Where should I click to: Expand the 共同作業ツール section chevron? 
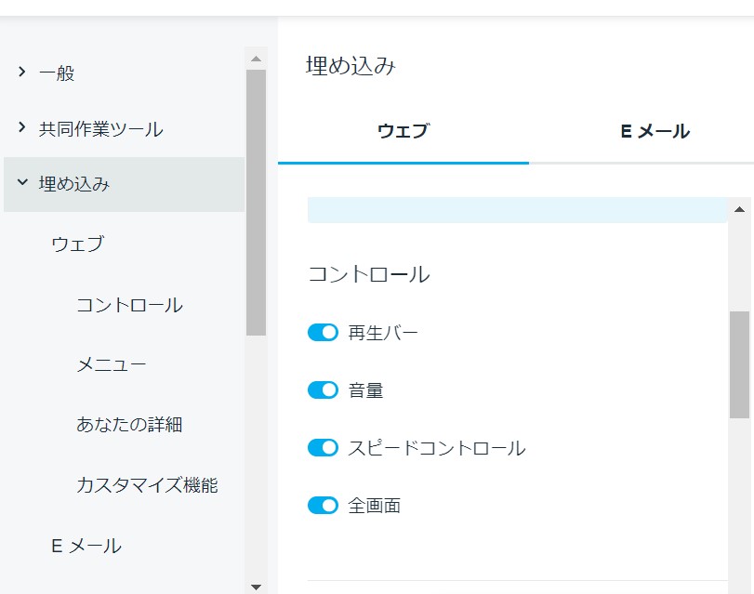coord(21,127)
